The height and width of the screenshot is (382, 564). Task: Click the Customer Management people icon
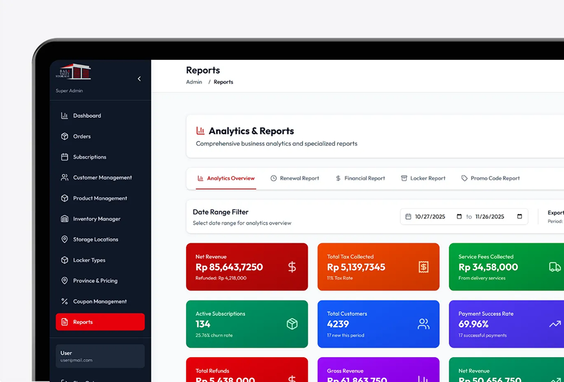point(64,178)
